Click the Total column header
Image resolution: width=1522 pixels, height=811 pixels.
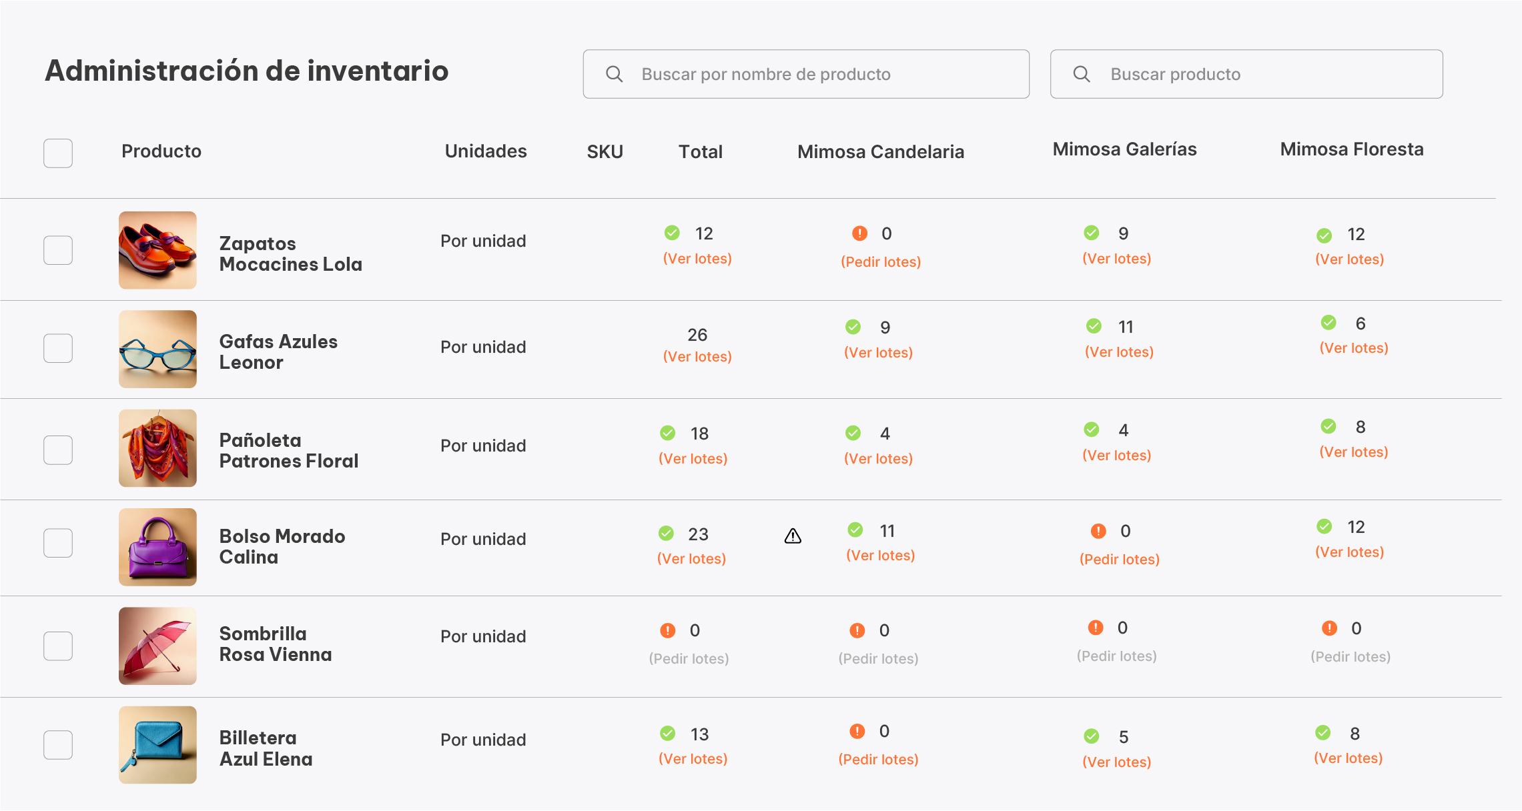click(x=700, y=152)
